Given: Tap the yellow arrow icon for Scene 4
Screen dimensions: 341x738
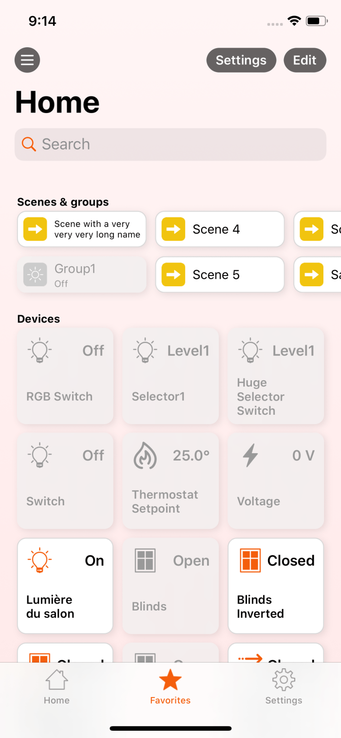Looking at the screenshot, I should click(x=173, y=229).
